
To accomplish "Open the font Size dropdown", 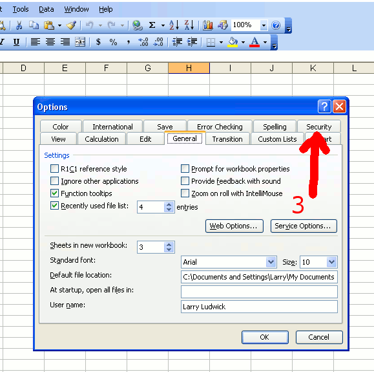I will click(332, 262).
